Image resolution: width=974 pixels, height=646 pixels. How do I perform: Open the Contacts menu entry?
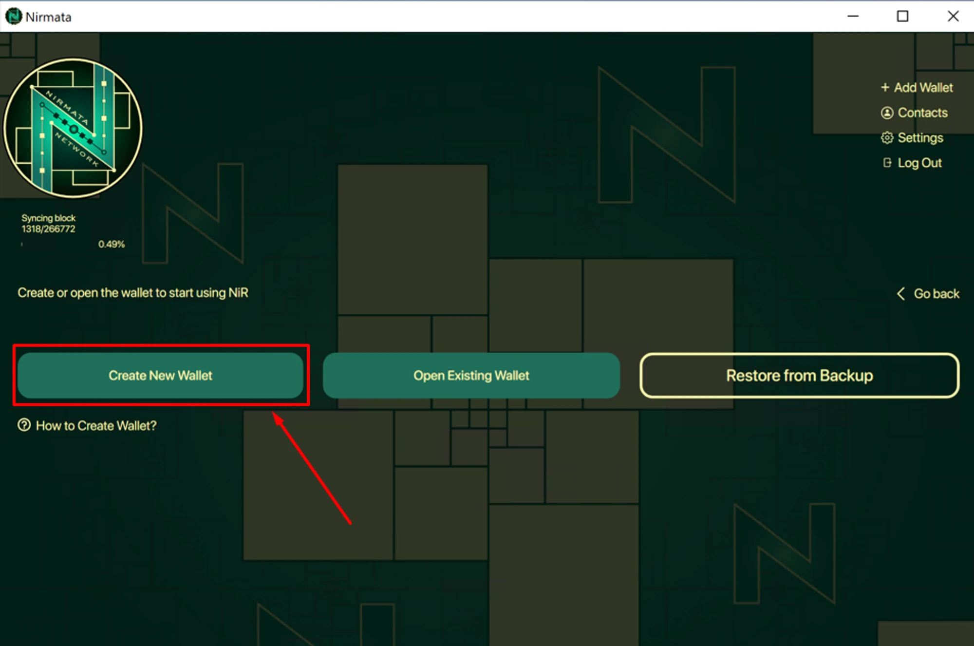922,113
